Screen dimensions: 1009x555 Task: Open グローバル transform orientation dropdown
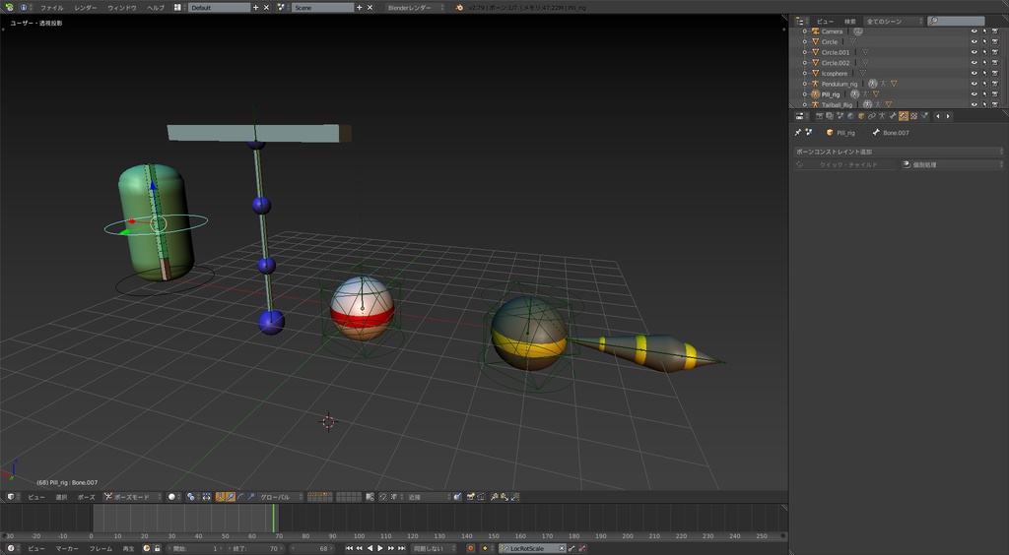click(x=281, y=497)
